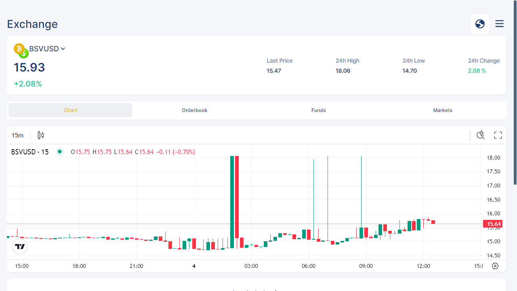The width and height of the screenshot is (517, 291).
Task: Enter fullscreen chart mode
Action: [x=498, y=135]
